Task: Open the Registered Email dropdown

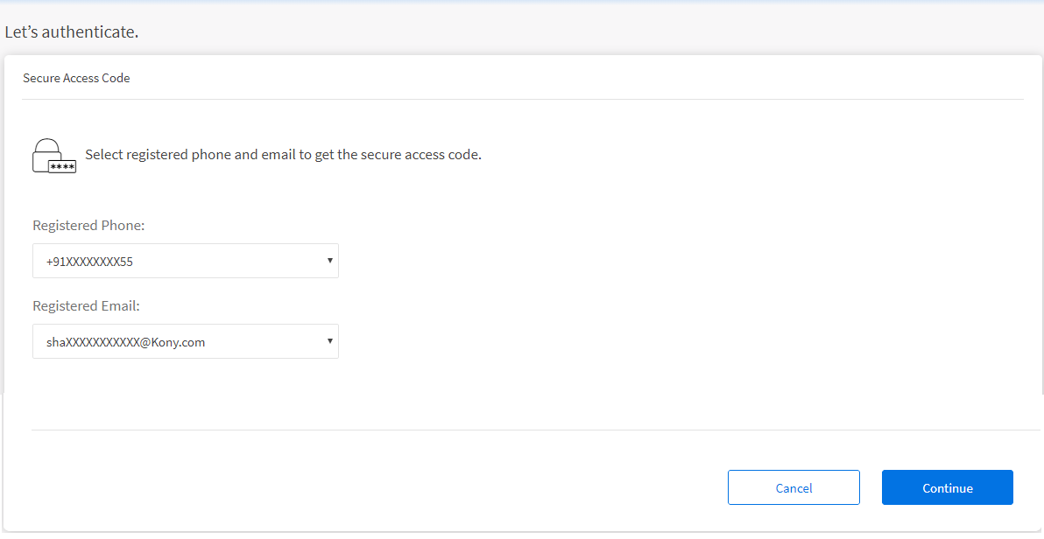Action: pyautogui.click(x=185, y=342)
